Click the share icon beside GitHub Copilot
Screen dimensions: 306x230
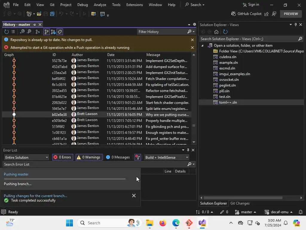(x=266, y=14)
